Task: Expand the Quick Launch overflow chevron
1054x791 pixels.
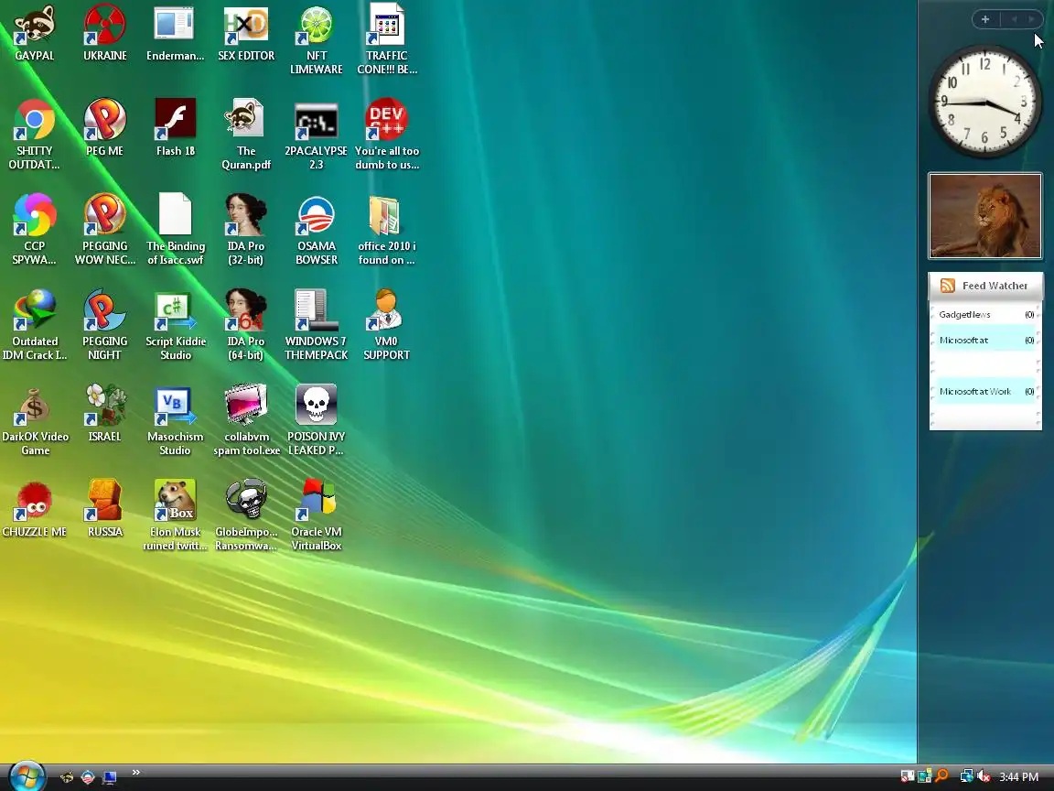Action: [135, 772]
